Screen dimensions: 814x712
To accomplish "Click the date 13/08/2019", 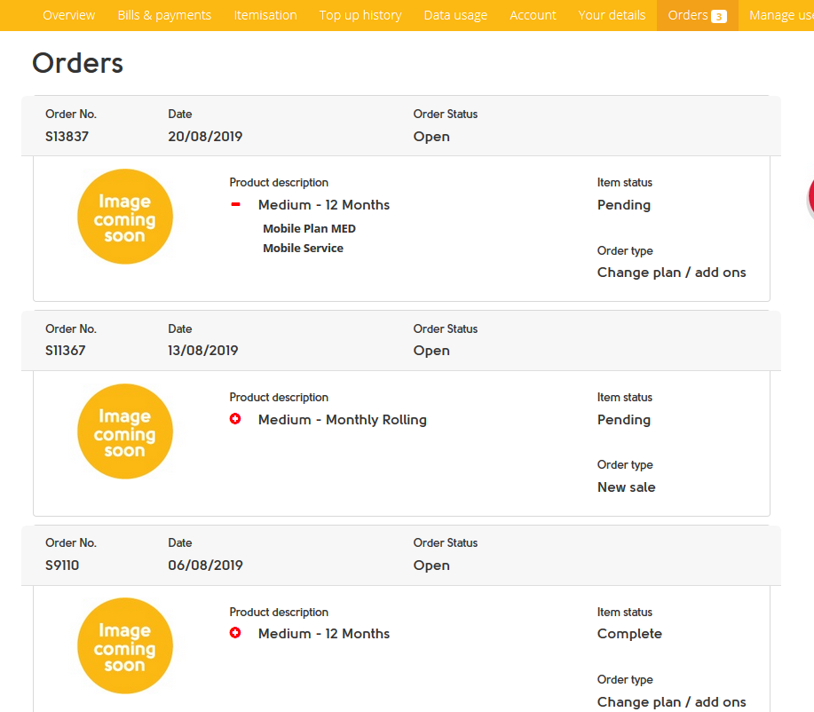I will 203,351.
